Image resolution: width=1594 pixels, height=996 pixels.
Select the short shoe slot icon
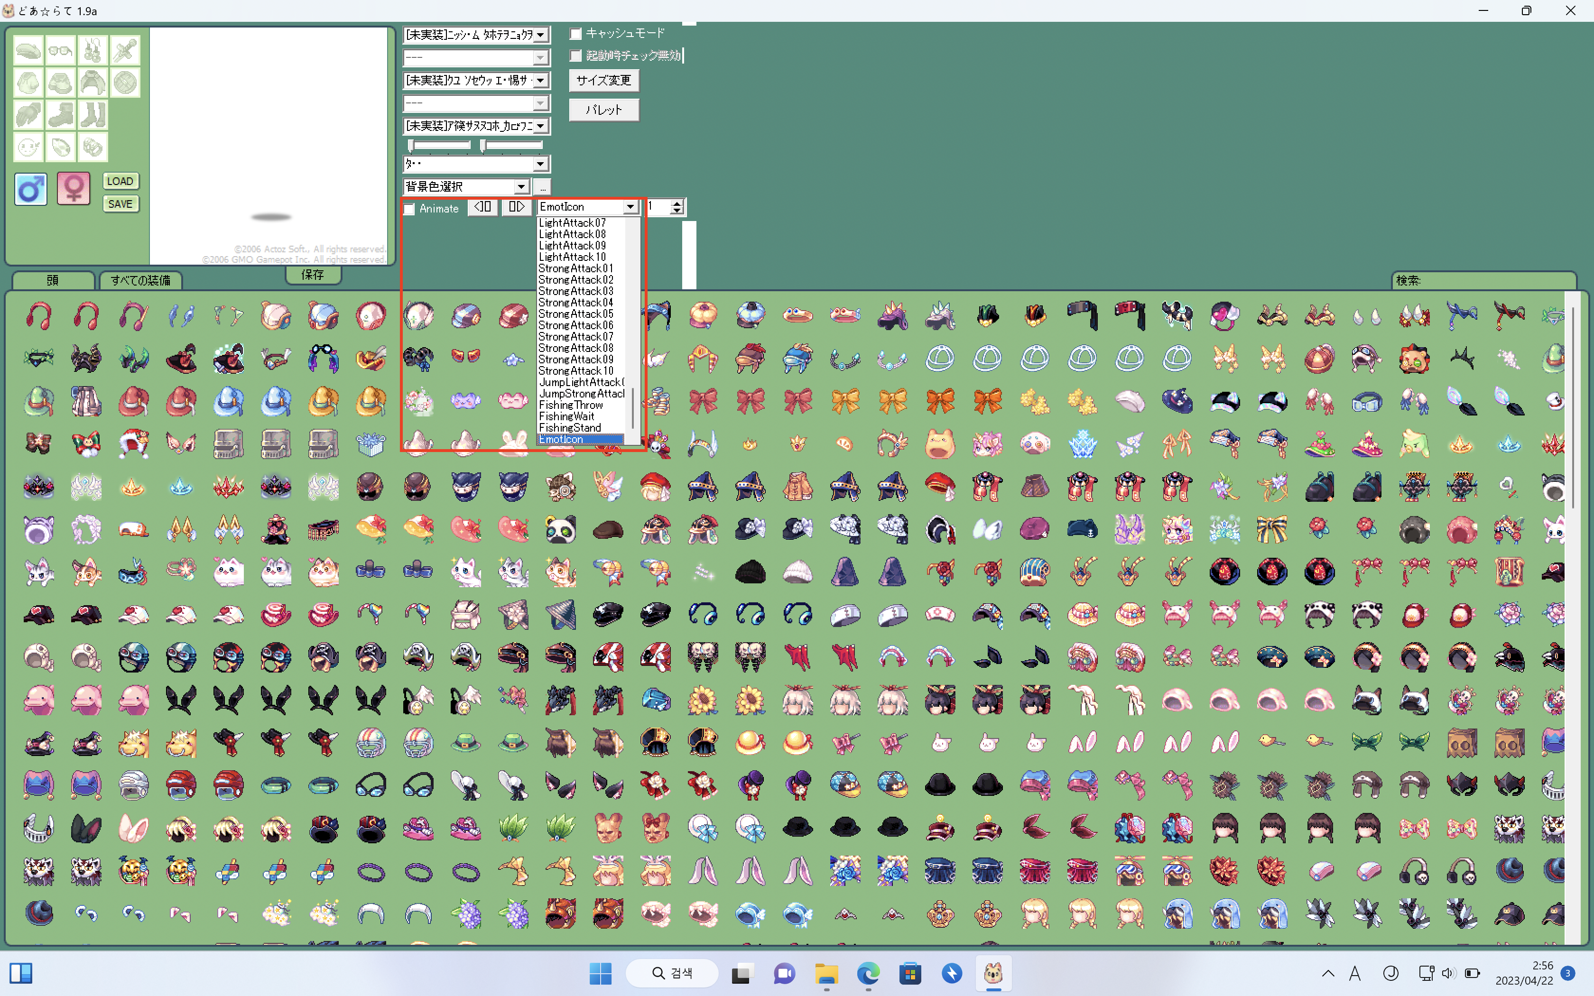click(x=61, y=115)
